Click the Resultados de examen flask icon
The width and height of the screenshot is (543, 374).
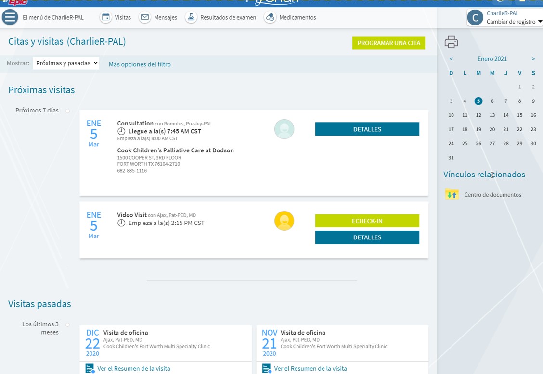pos(191,17)
